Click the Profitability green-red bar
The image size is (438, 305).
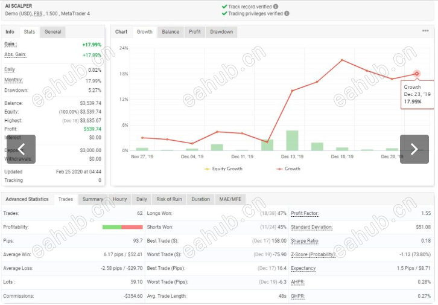pos(122,227)
